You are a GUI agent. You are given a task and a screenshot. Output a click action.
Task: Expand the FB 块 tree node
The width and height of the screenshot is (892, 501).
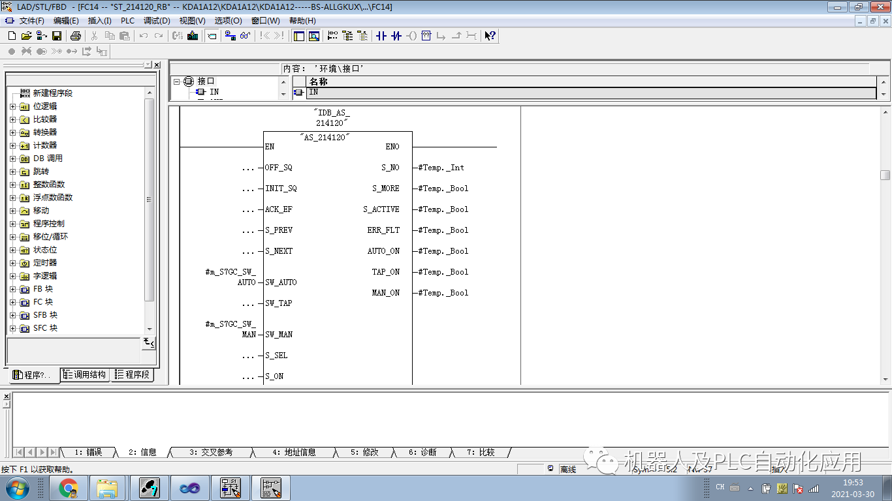[x=13, y=289]
